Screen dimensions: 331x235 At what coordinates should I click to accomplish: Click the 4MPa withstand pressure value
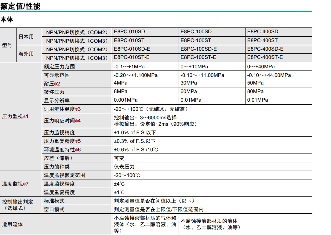coord(121,83)
